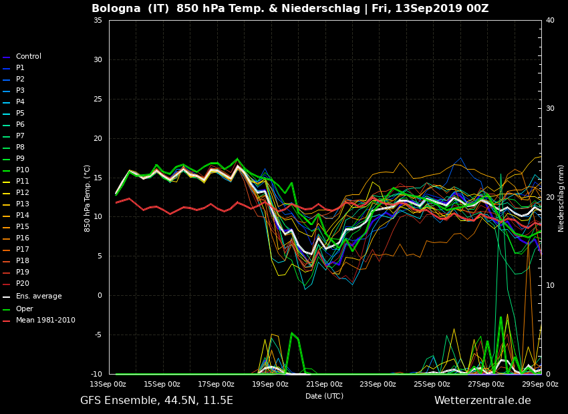Screen dimensions: 568x414
Task: Select the P1 legend label
Action: tap(20, 68)
